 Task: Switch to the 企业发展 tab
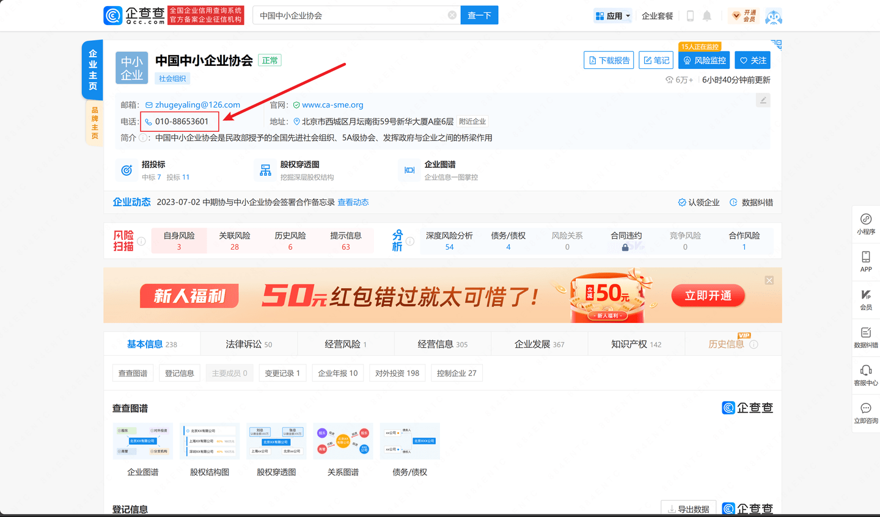[539, 344]
